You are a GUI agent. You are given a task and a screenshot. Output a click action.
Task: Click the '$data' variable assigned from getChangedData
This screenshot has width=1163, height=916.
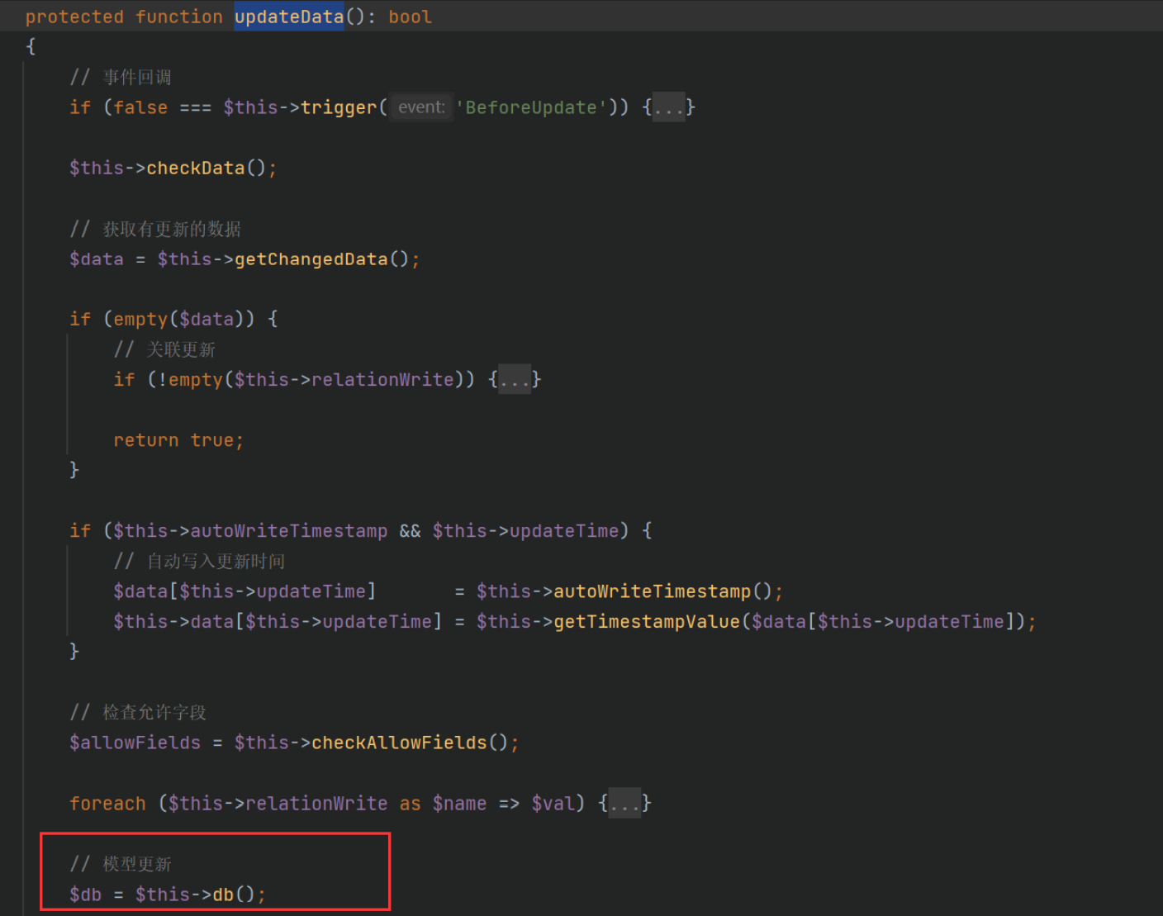[97, 259]
